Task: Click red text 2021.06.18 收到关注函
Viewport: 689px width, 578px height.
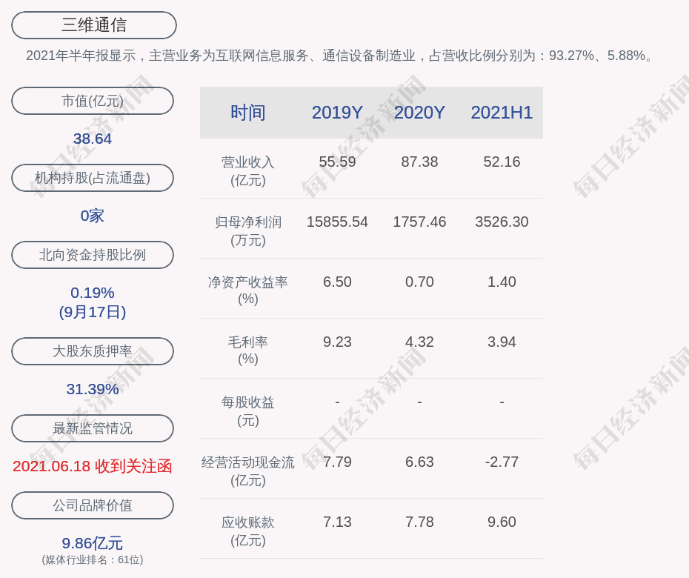Action: 93,466
